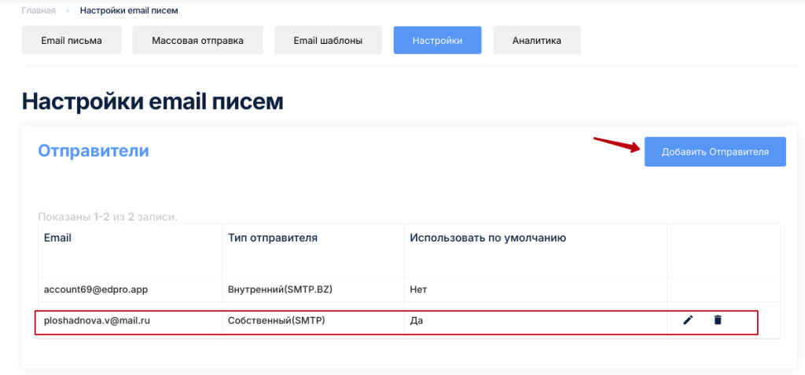Switch to the Массовая отправка tab
805x375 pixels.
coord(197,41)
